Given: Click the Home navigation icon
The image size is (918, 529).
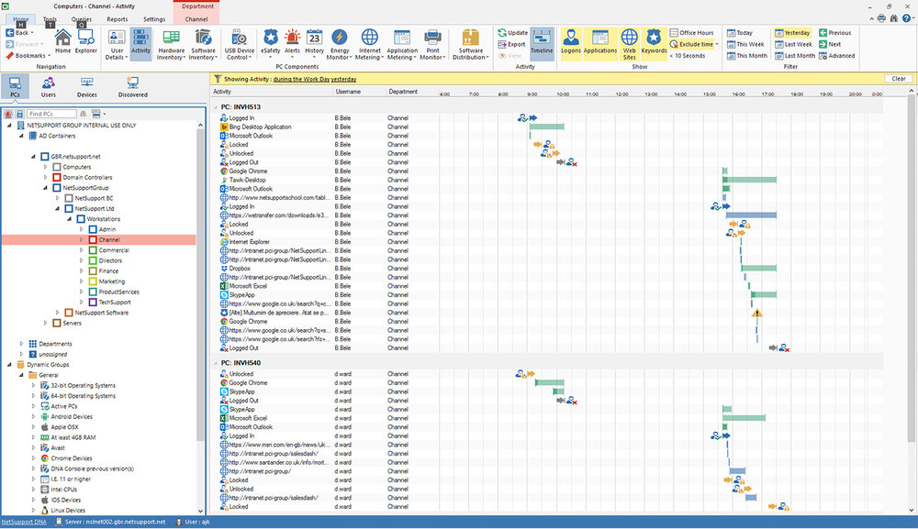Looking at the screenshot, I should pyautogui.click(x=62, y=41).
